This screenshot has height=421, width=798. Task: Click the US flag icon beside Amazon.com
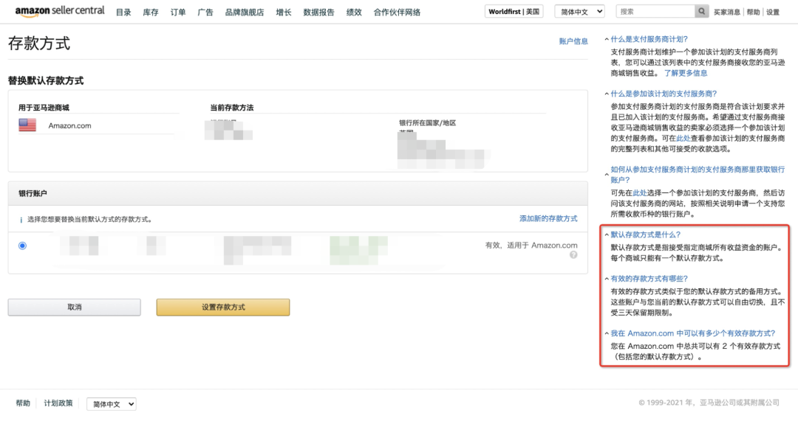(27, 125)
